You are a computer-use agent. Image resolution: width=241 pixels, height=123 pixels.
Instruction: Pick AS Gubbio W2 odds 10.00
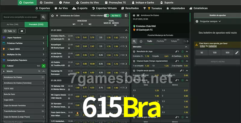92,64
